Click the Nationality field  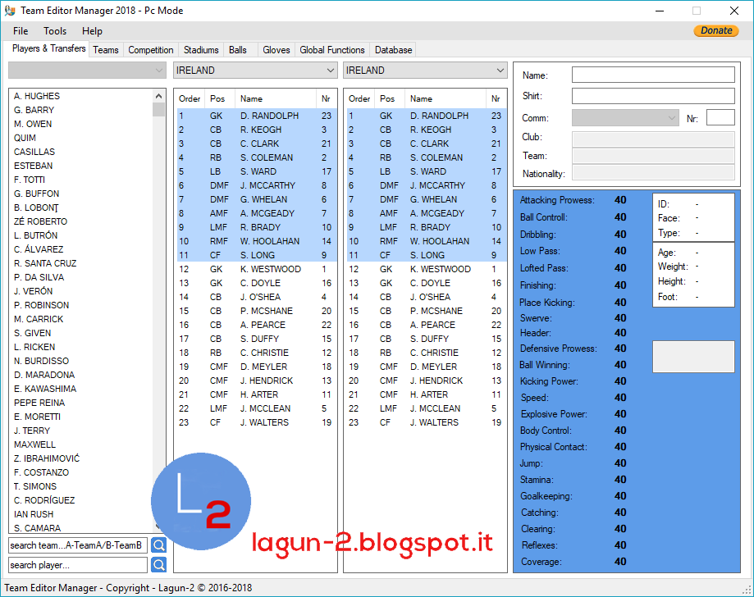pos(653,173)
